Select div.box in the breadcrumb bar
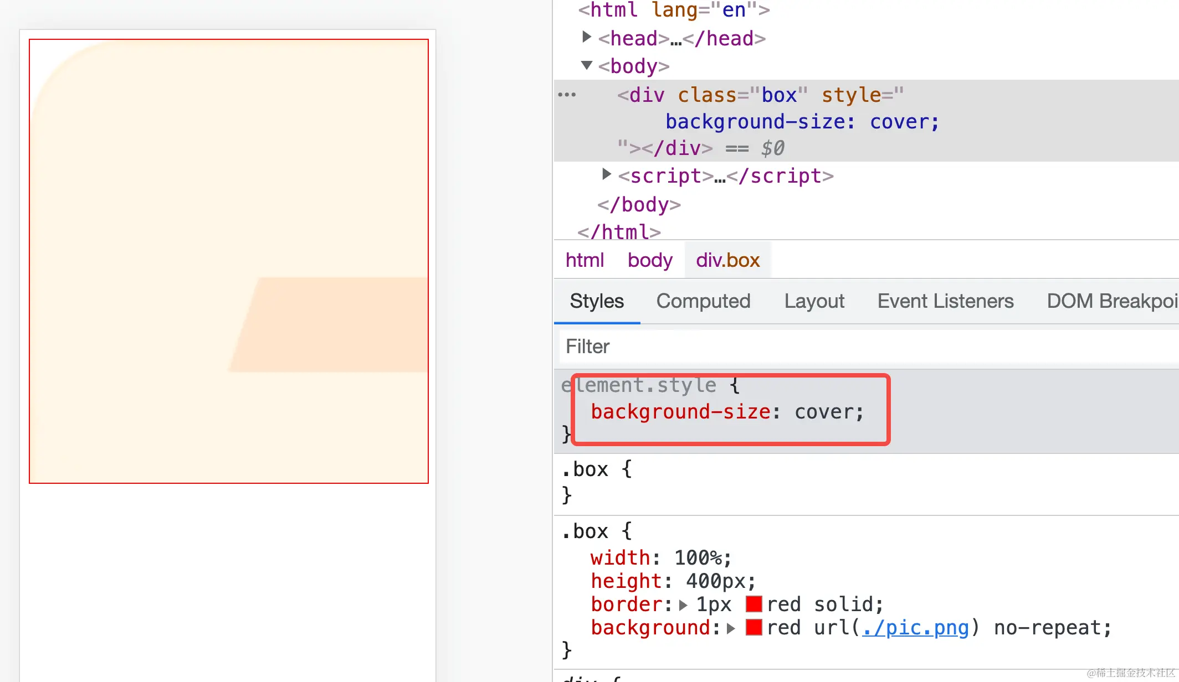Screen dimensions: 1179x682 point(727,260)
